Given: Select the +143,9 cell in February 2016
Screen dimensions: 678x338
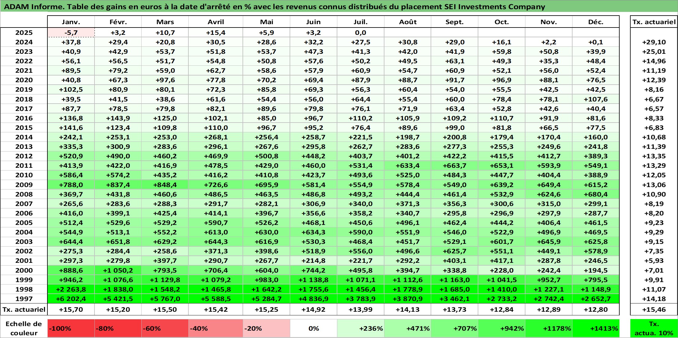Looking at the screenshot, I should [x=118, y=118].
